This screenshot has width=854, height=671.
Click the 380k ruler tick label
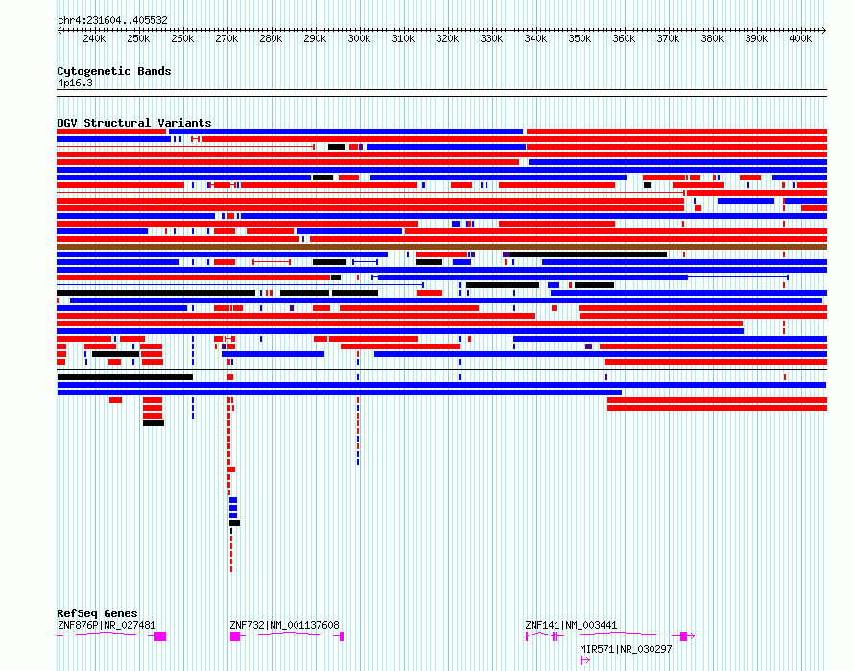point(712,38)
